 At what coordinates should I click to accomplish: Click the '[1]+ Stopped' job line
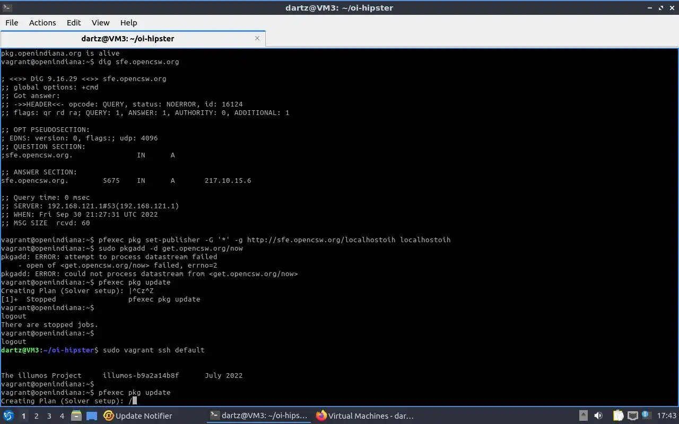(101, 299)
